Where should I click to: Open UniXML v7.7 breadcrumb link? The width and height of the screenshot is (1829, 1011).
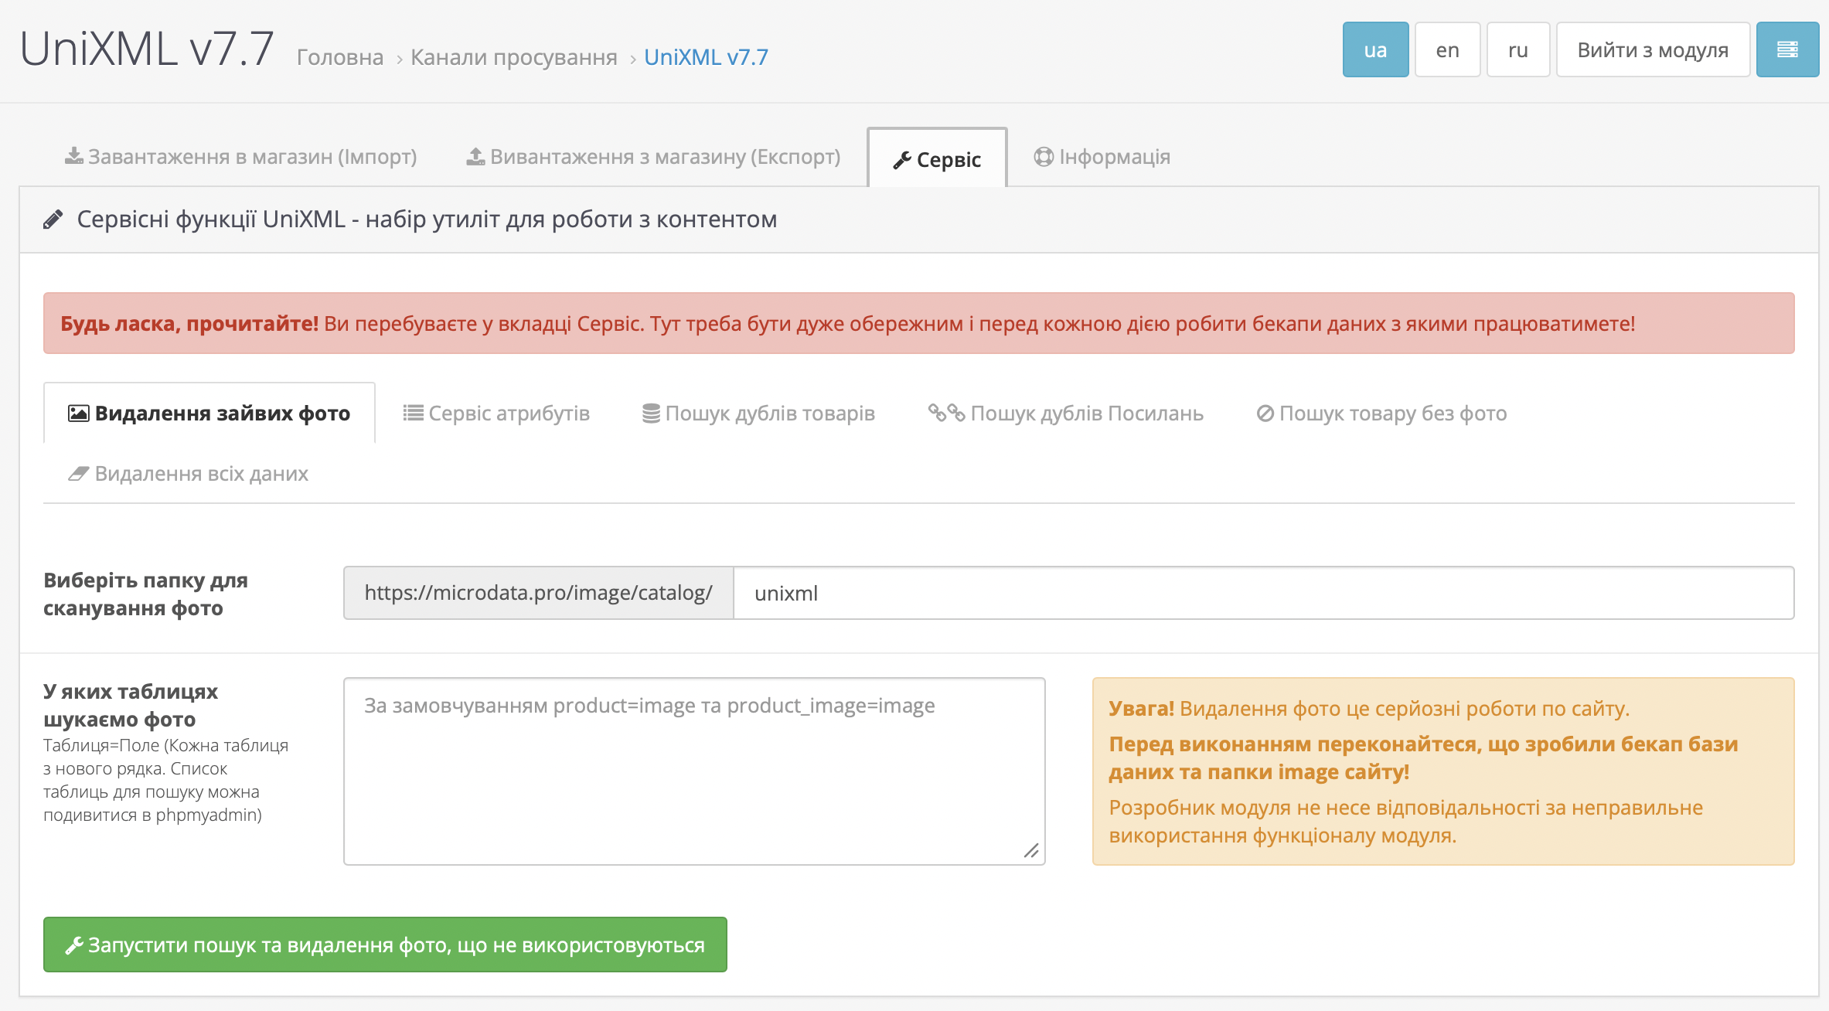[706, 57]
